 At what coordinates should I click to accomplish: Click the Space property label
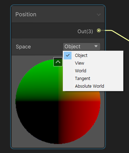(23, 47)
